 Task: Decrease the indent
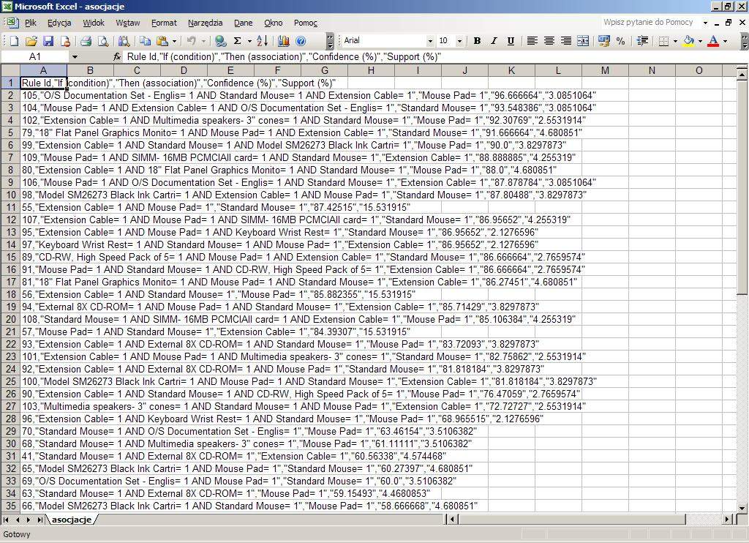(642, 41)
